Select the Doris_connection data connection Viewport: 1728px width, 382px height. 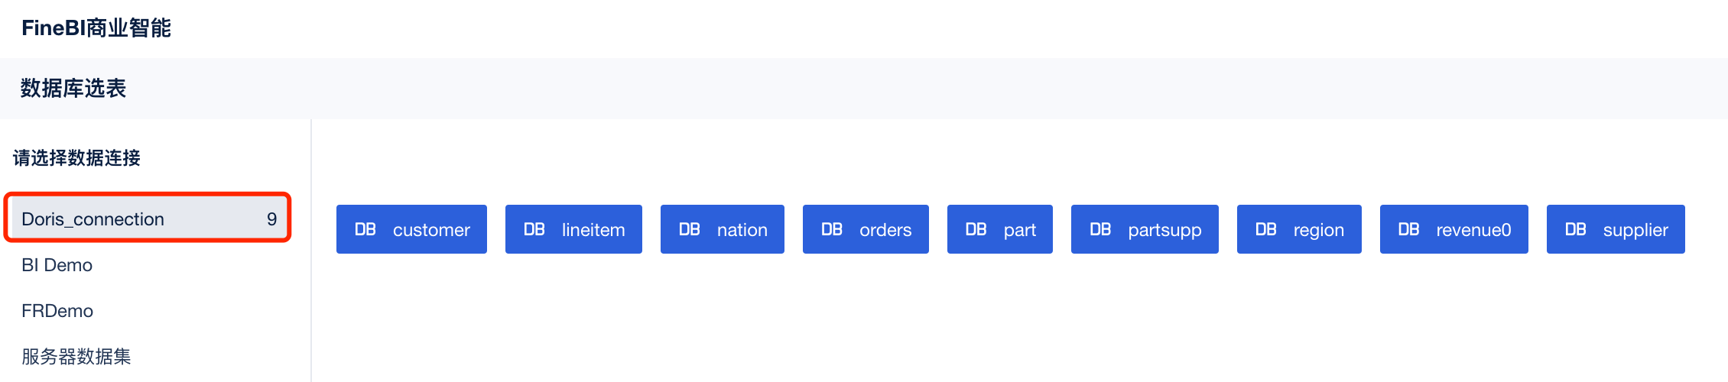(x=93, y=219)
